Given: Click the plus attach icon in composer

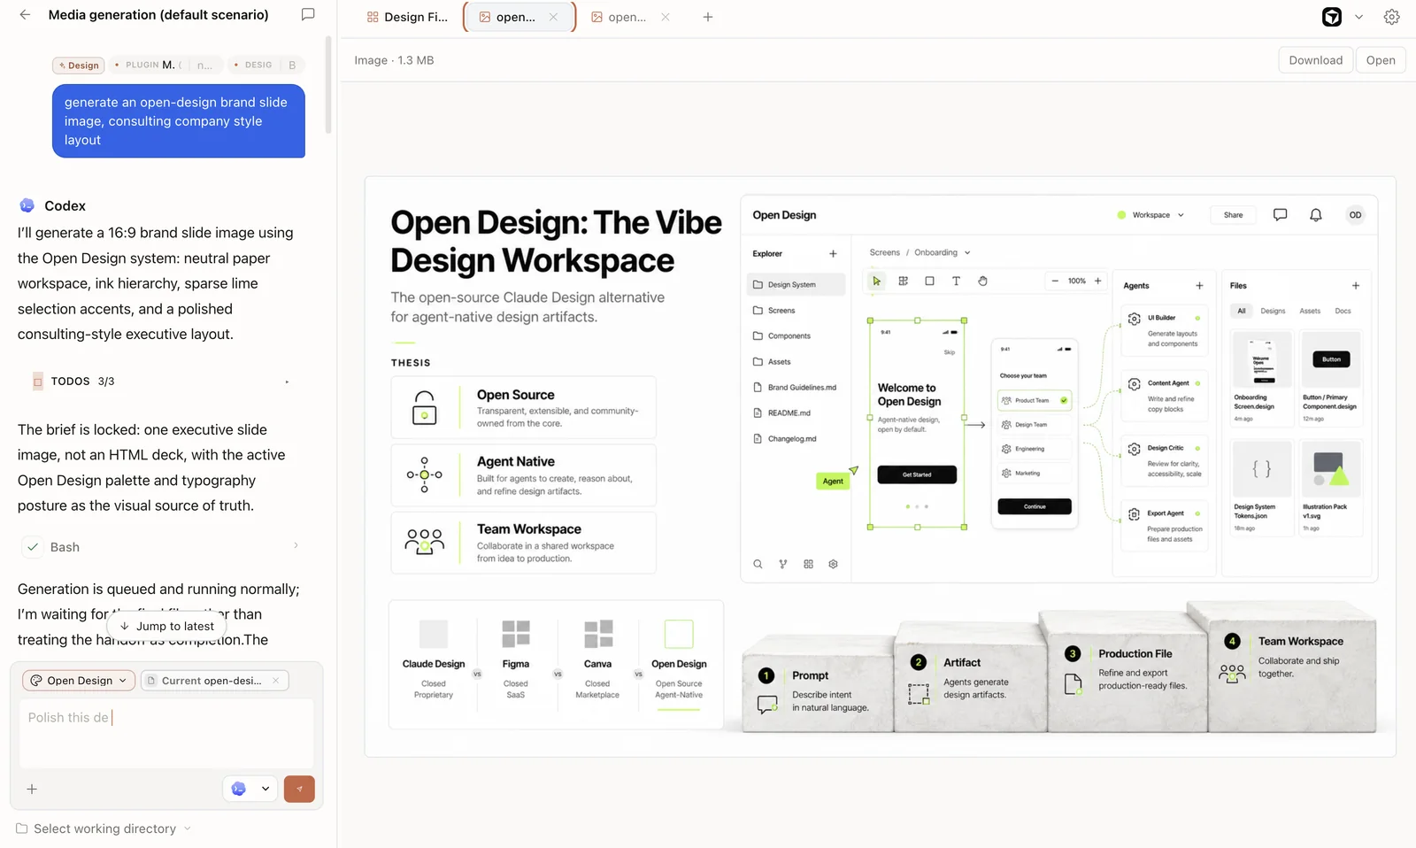Looking at the screenshot, I should coord(32,789).
